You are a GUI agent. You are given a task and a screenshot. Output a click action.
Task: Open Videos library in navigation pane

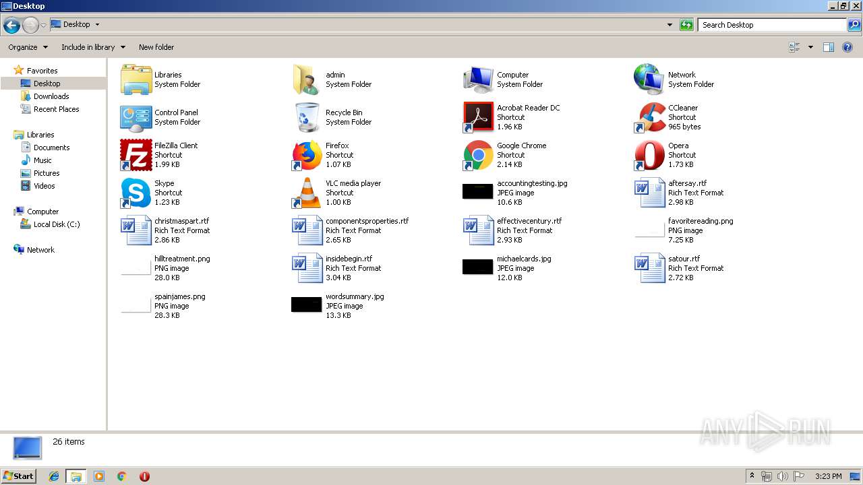38,186
